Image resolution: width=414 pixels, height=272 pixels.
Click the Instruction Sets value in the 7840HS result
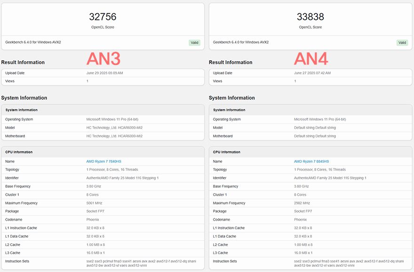pyautogui.click(x=141, y=263)
